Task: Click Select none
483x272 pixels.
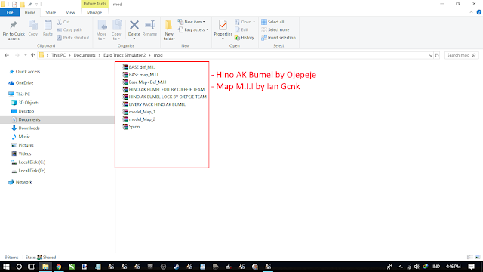Action: (275, 29)
